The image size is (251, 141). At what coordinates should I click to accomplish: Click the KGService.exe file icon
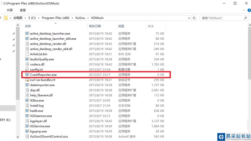(x=27, y=126)
